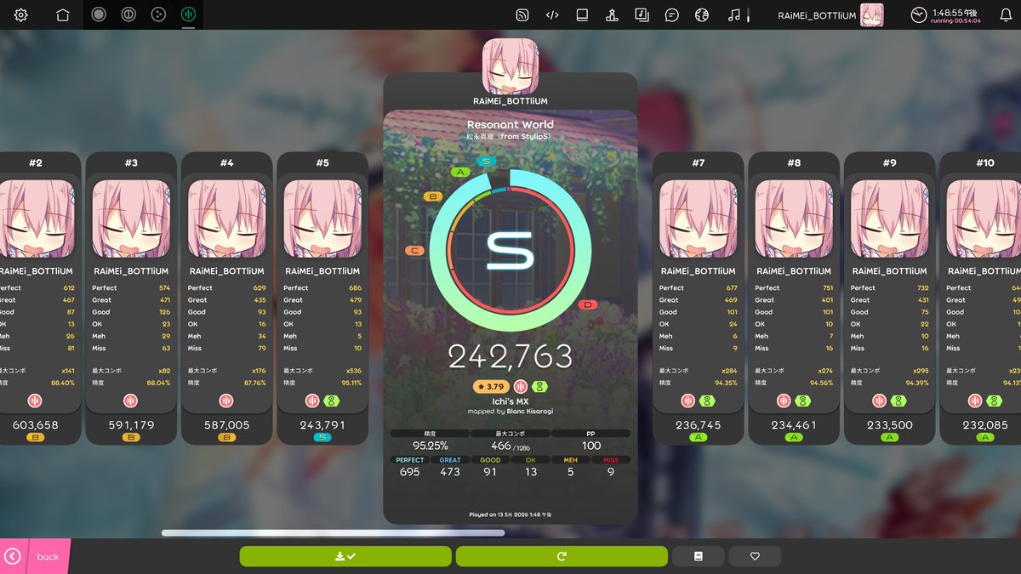The height and width of the screenshot is (574, 1021).
Task: Favourite the beatmap with heart button
Action: click(x=755, y=556)
